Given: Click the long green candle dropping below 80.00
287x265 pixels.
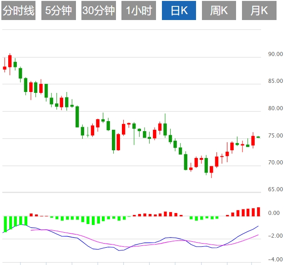Looking at the screenshot, I should tap(77, 117).
